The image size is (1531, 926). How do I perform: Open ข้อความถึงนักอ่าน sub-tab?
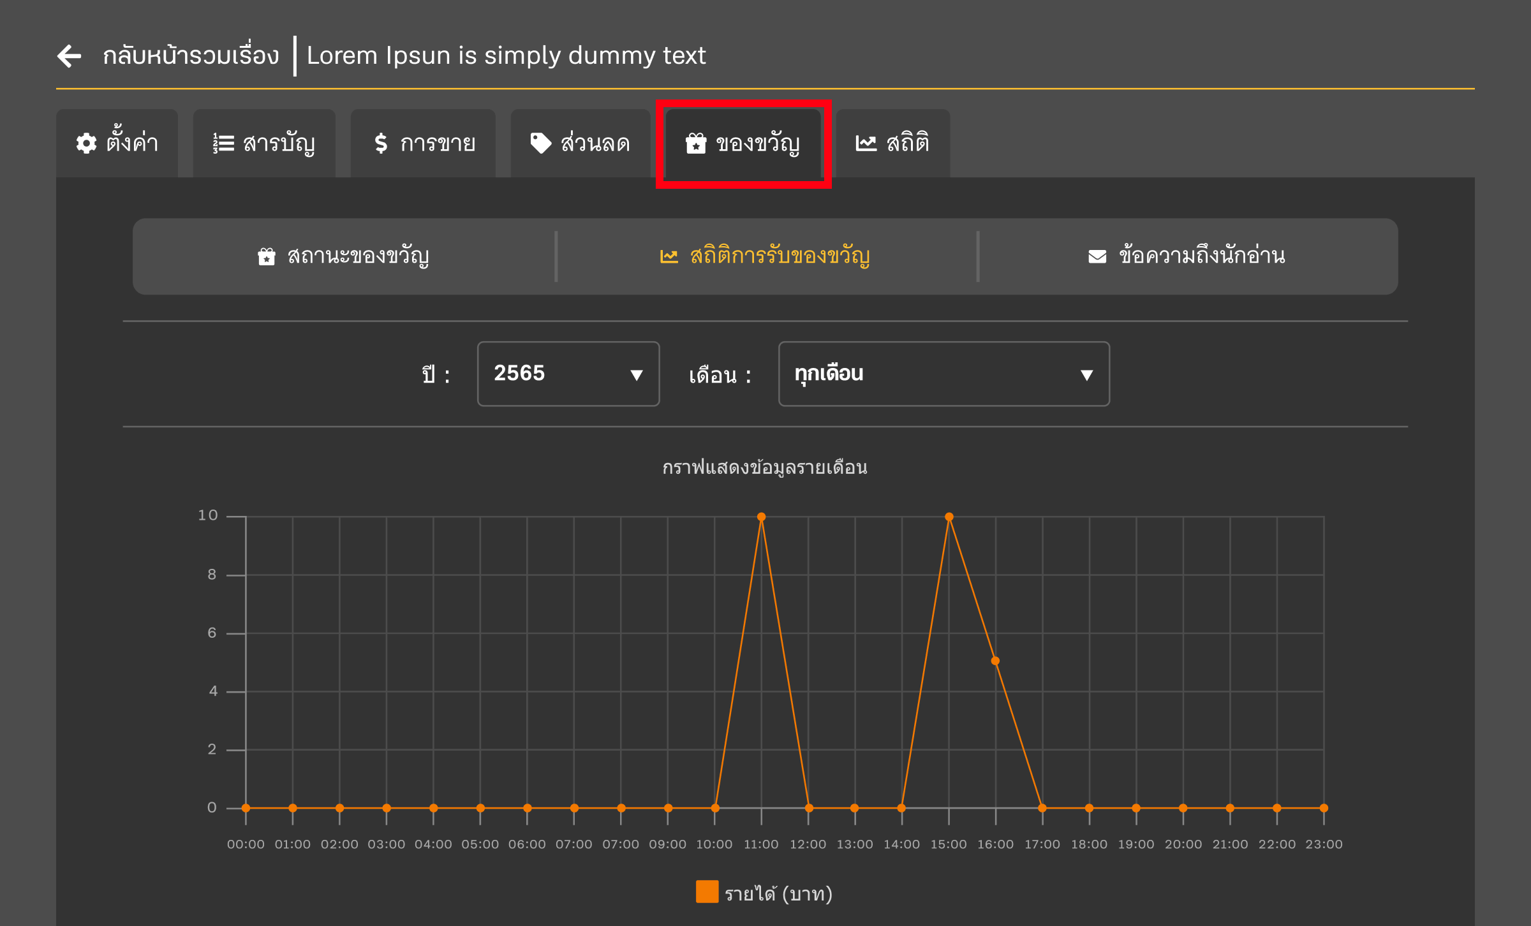[x=1188, y=256]
